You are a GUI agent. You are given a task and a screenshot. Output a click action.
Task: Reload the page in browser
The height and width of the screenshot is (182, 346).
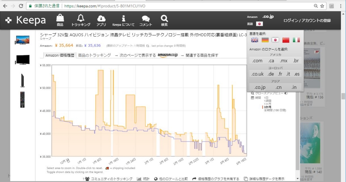(21, 6)
